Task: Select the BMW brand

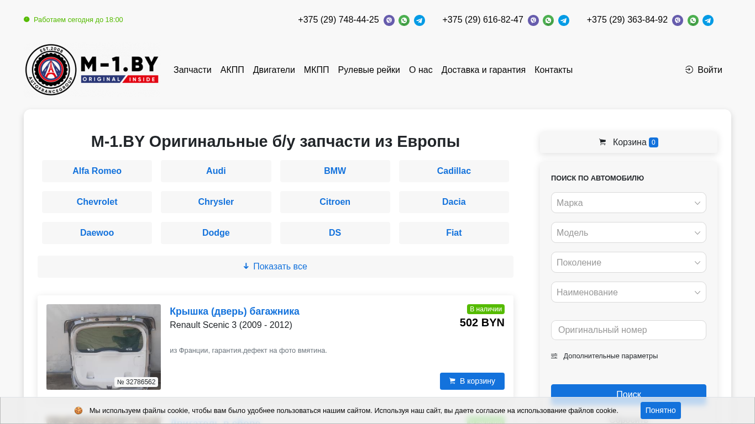Action: tap(335, 171)
